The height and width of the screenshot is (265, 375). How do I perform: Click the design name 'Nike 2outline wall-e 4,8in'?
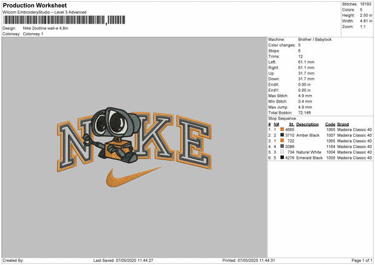point(46,28)
